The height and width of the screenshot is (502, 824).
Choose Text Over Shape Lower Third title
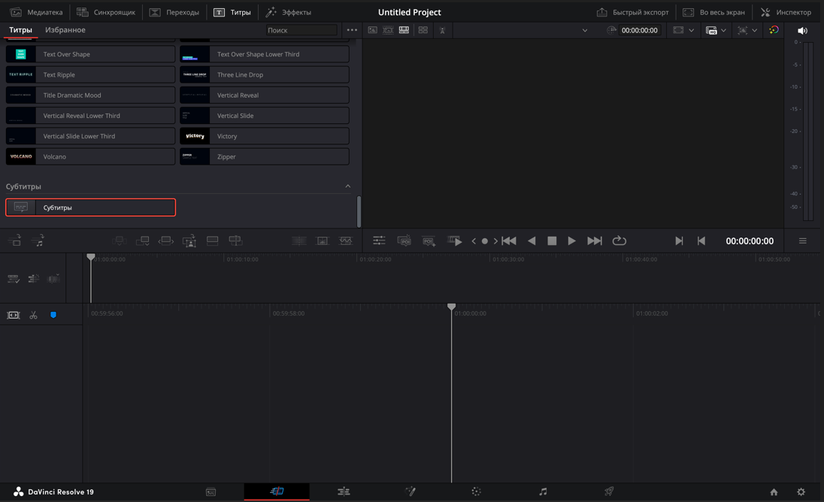coord(265,54)
